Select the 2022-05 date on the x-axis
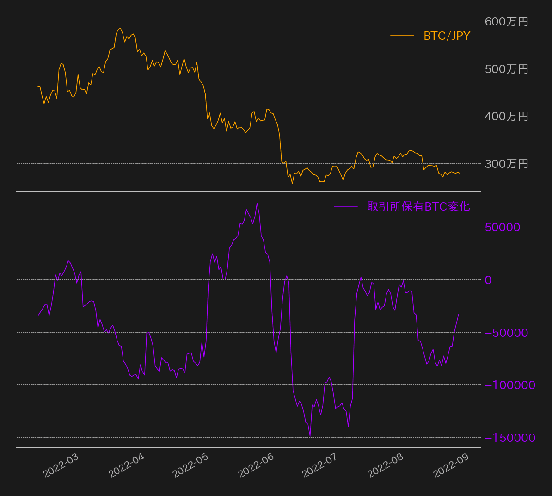 click(190, 465)
